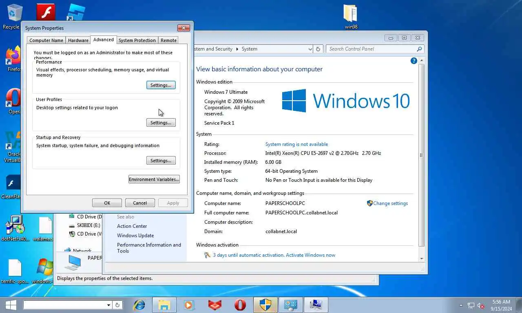Click domain value 'collabnet.local'
Viewport: 522px width, 313px height.
pos(281,231)
